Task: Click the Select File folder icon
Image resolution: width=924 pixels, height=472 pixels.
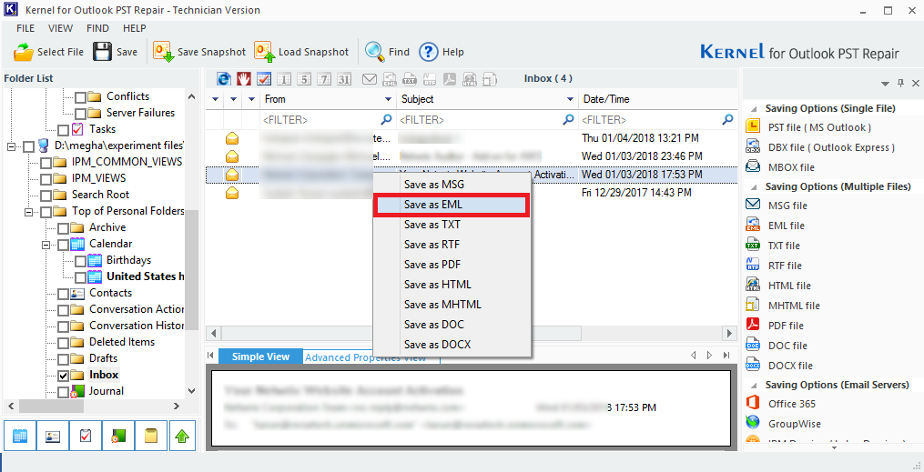Action: point(24,52)
